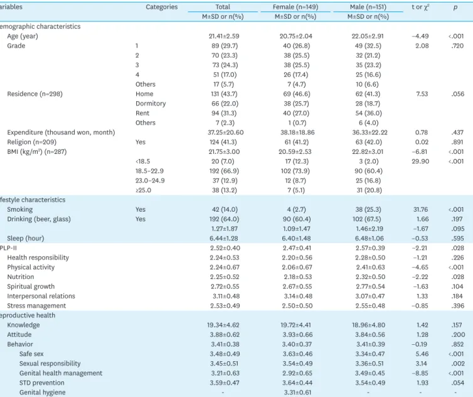The image size is (473, 397).
Task: Click the cell '73 (24.3)'
Action: coord(225,65)
